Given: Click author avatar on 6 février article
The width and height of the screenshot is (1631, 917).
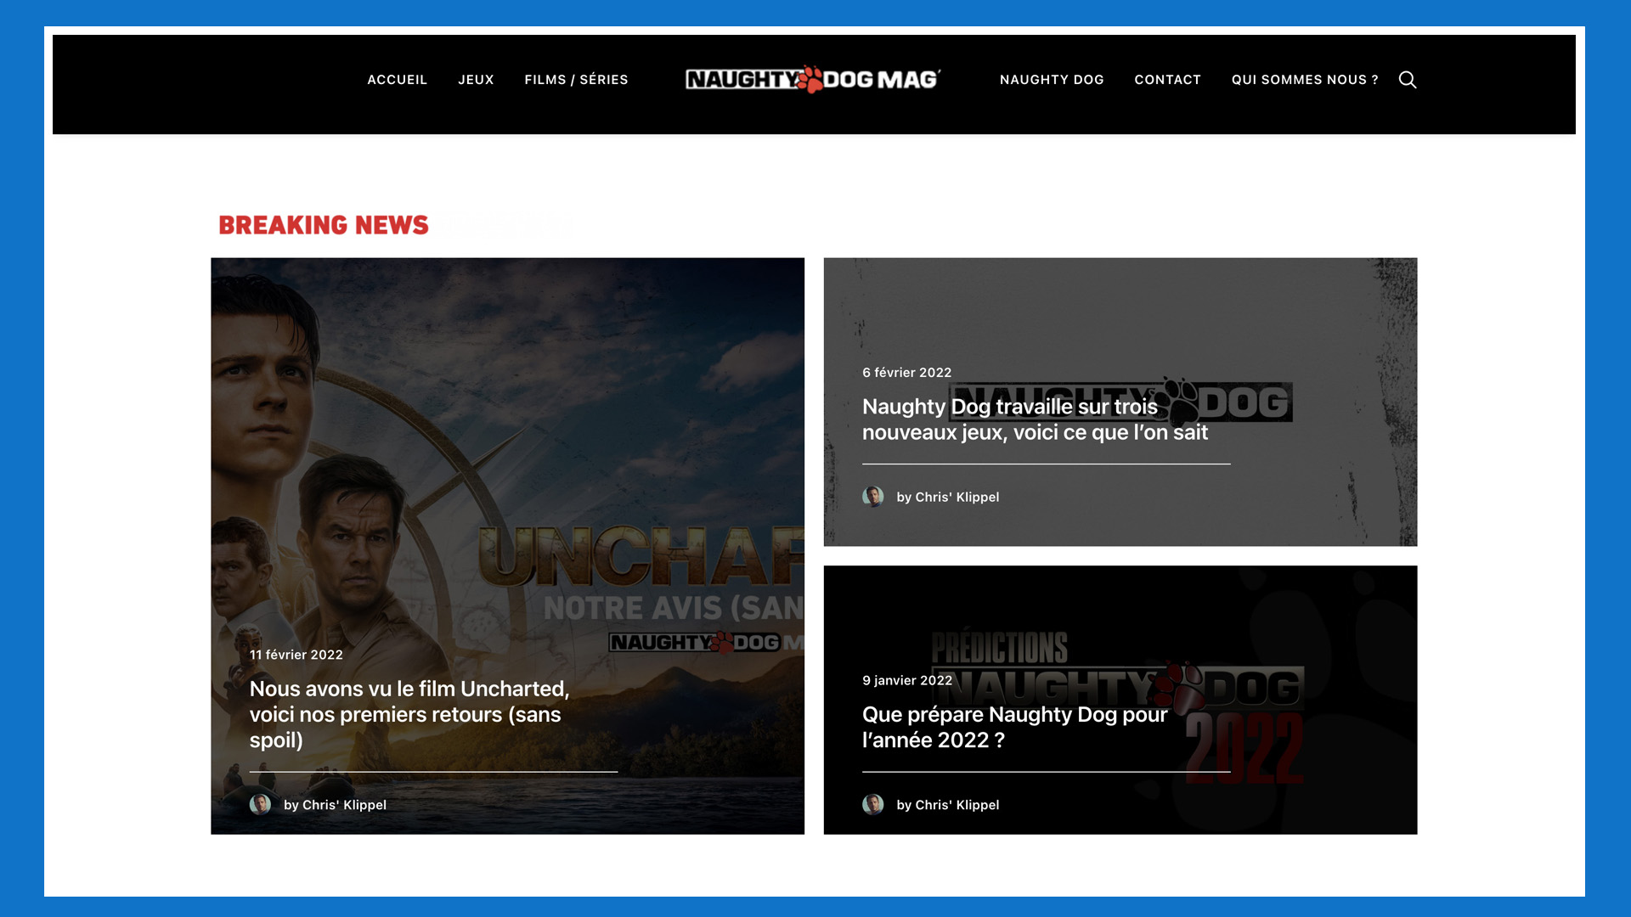Looking at the screenshot, I should coord(872,497).
